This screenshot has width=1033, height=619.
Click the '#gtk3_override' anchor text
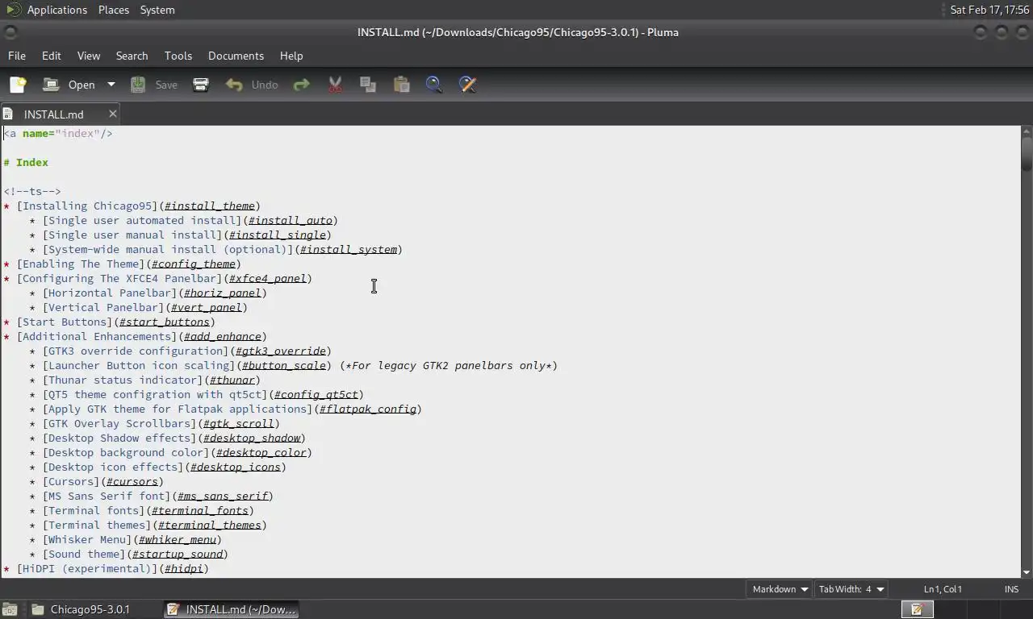click(281, 351)
